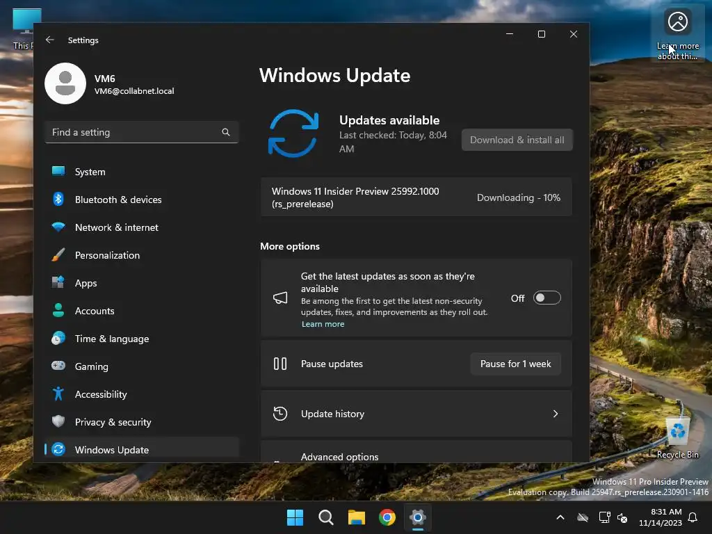Click the 'Learn more about this picture' desktop icon
This screenshot has height=534, width=712.
[677, 35]
